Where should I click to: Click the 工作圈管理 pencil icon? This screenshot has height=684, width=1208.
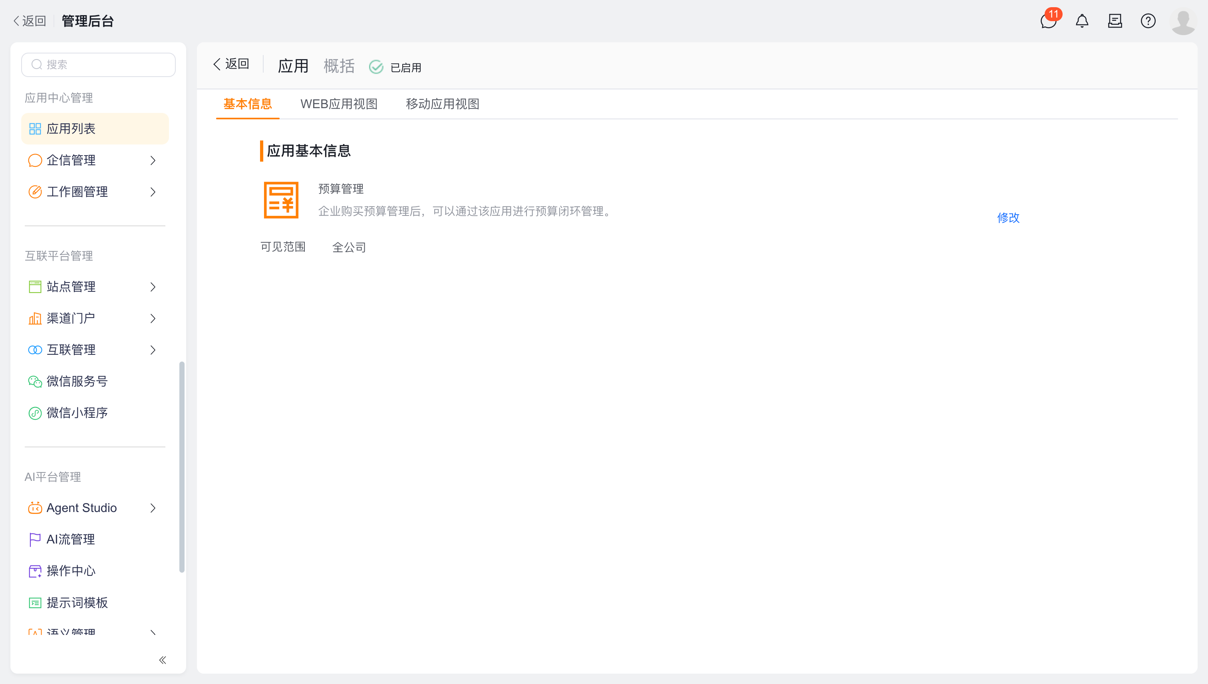tap(35, 192)
